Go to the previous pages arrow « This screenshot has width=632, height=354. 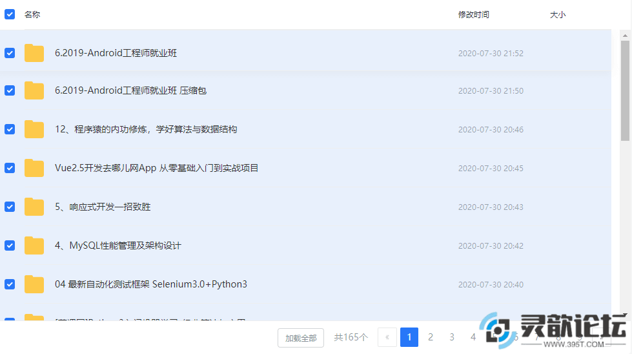click(x=387, y=337)
